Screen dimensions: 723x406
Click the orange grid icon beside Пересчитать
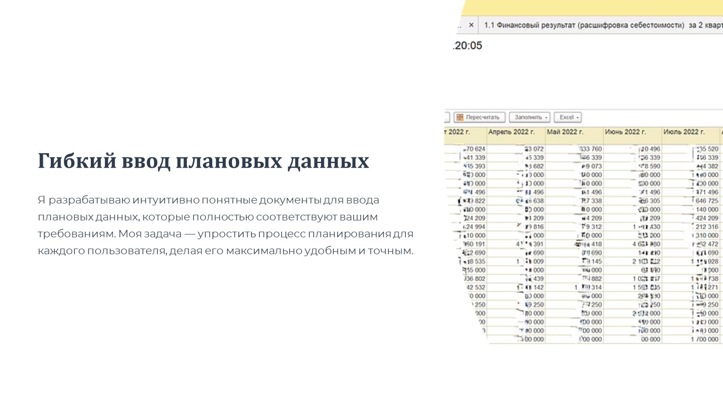pos(459,117)
